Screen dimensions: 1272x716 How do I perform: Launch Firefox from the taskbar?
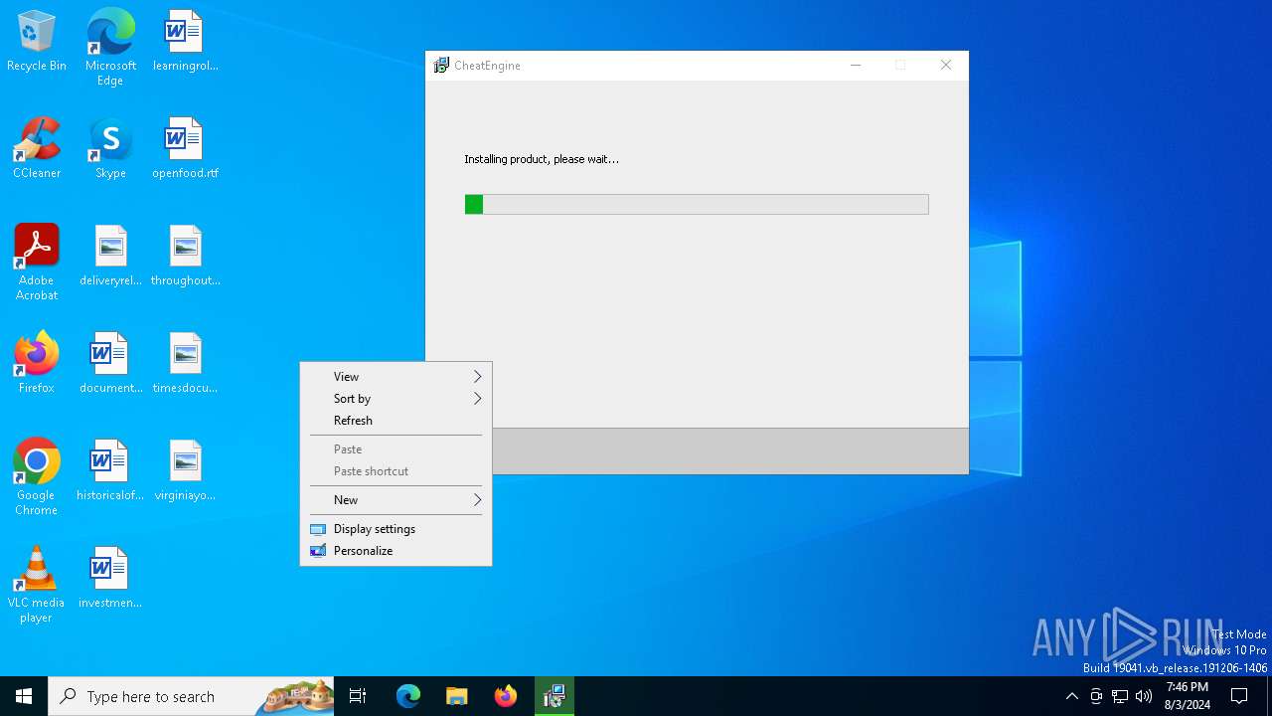tap(506, 696)
